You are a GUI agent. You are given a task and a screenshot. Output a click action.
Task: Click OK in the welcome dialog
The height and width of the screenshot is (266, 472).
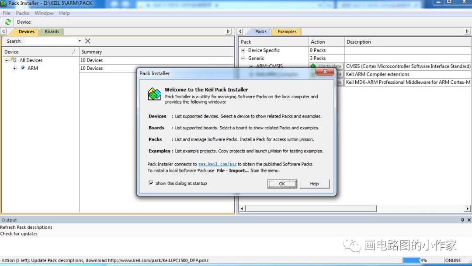point(282,183)
